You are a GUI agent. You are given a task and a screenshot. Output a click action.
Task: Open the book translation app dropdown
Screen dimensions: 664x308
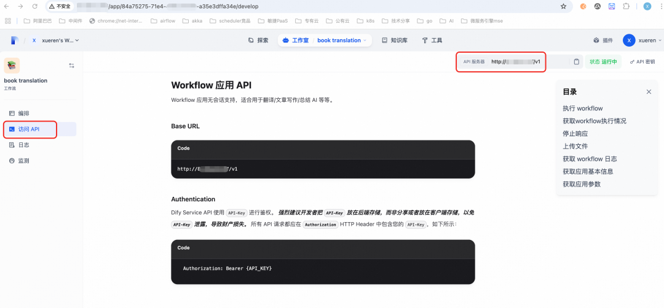coord(343,40)
